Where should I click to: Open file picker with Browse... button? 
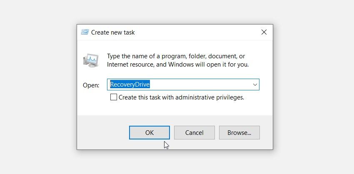(x=239, y=133)
